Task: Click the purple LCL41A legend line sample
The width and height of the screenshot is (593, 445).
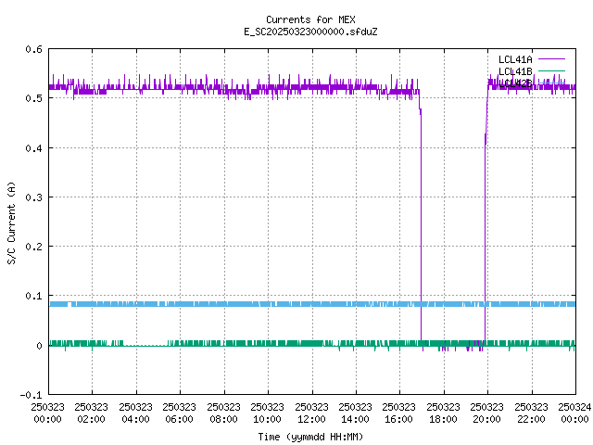Action: coord(551,59)
